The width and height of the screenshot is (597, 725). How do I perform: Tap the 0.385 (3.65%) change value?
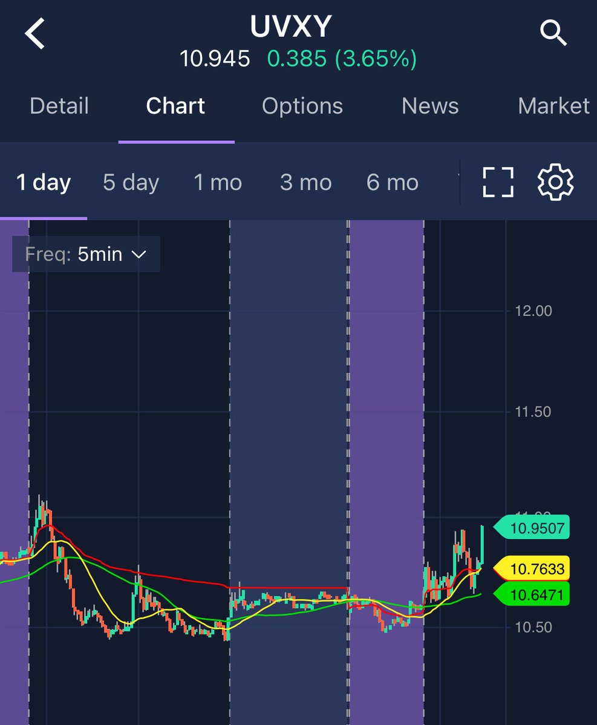tap(342, 59)
